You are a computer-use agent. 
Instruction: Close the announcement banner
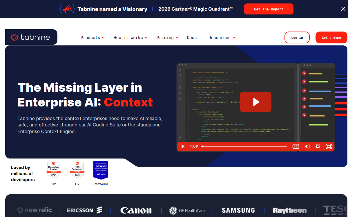pyautogui.click(x=343, y=9)
